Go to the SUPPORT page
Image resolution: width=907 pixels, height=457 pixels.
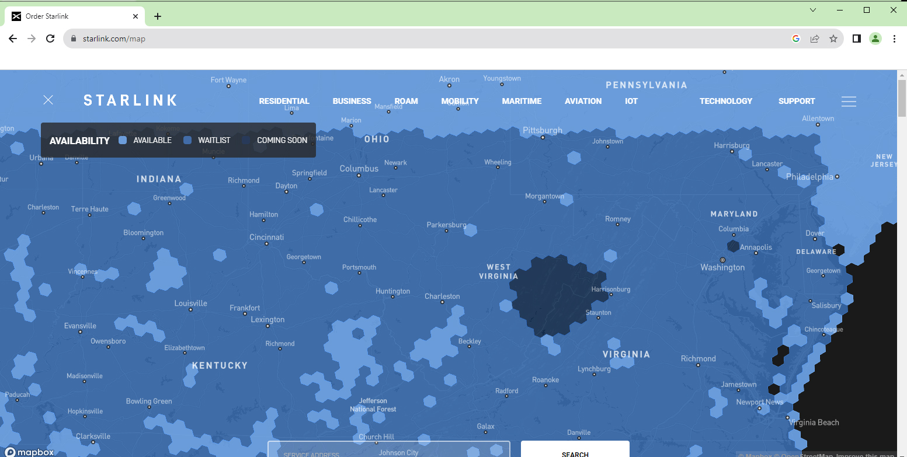pos(797,101)
